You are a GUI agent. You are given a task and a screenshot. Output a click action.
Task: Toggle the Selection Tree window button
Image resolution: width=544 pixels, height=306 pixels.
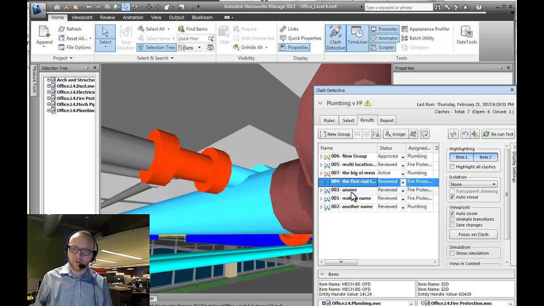[156, 47]
